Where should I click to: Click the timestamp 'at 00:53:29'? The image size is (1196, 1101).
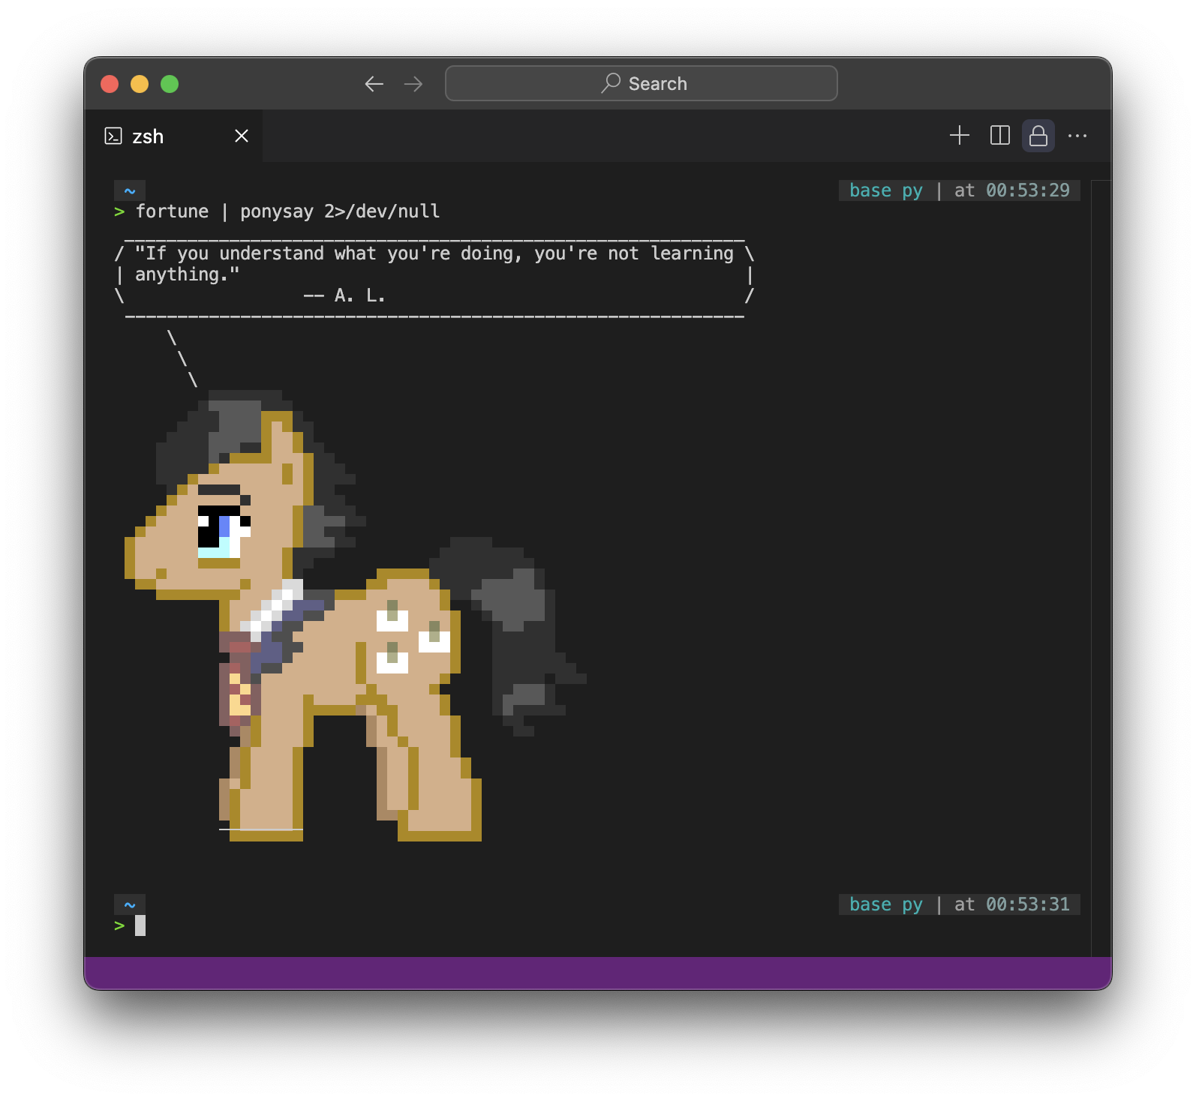1012,190
